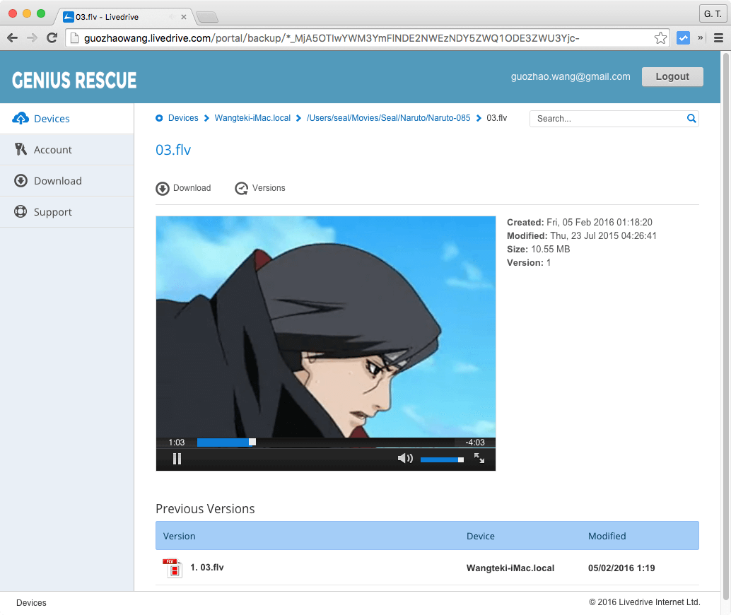Screen dimensions: 731x615
Task: Mute the video using speaker icon
Action: [404, 459]
